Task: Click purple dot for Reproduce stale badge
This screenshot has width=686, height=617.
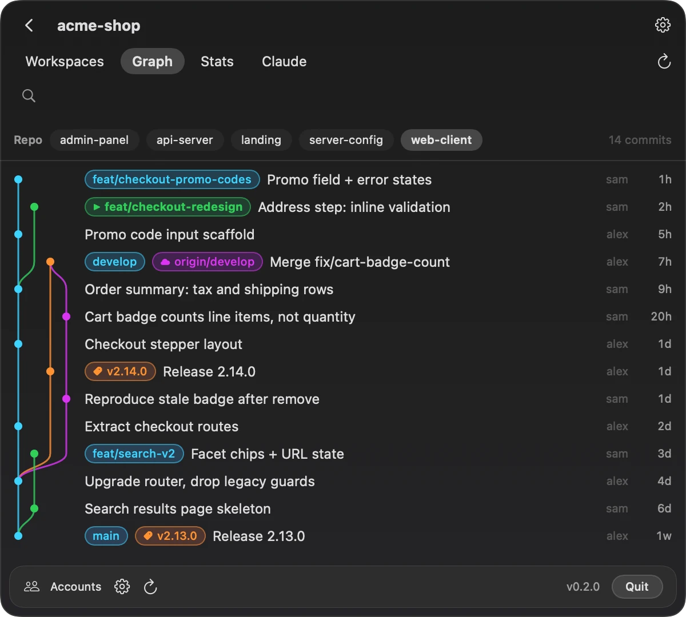Action: [66, 399]
